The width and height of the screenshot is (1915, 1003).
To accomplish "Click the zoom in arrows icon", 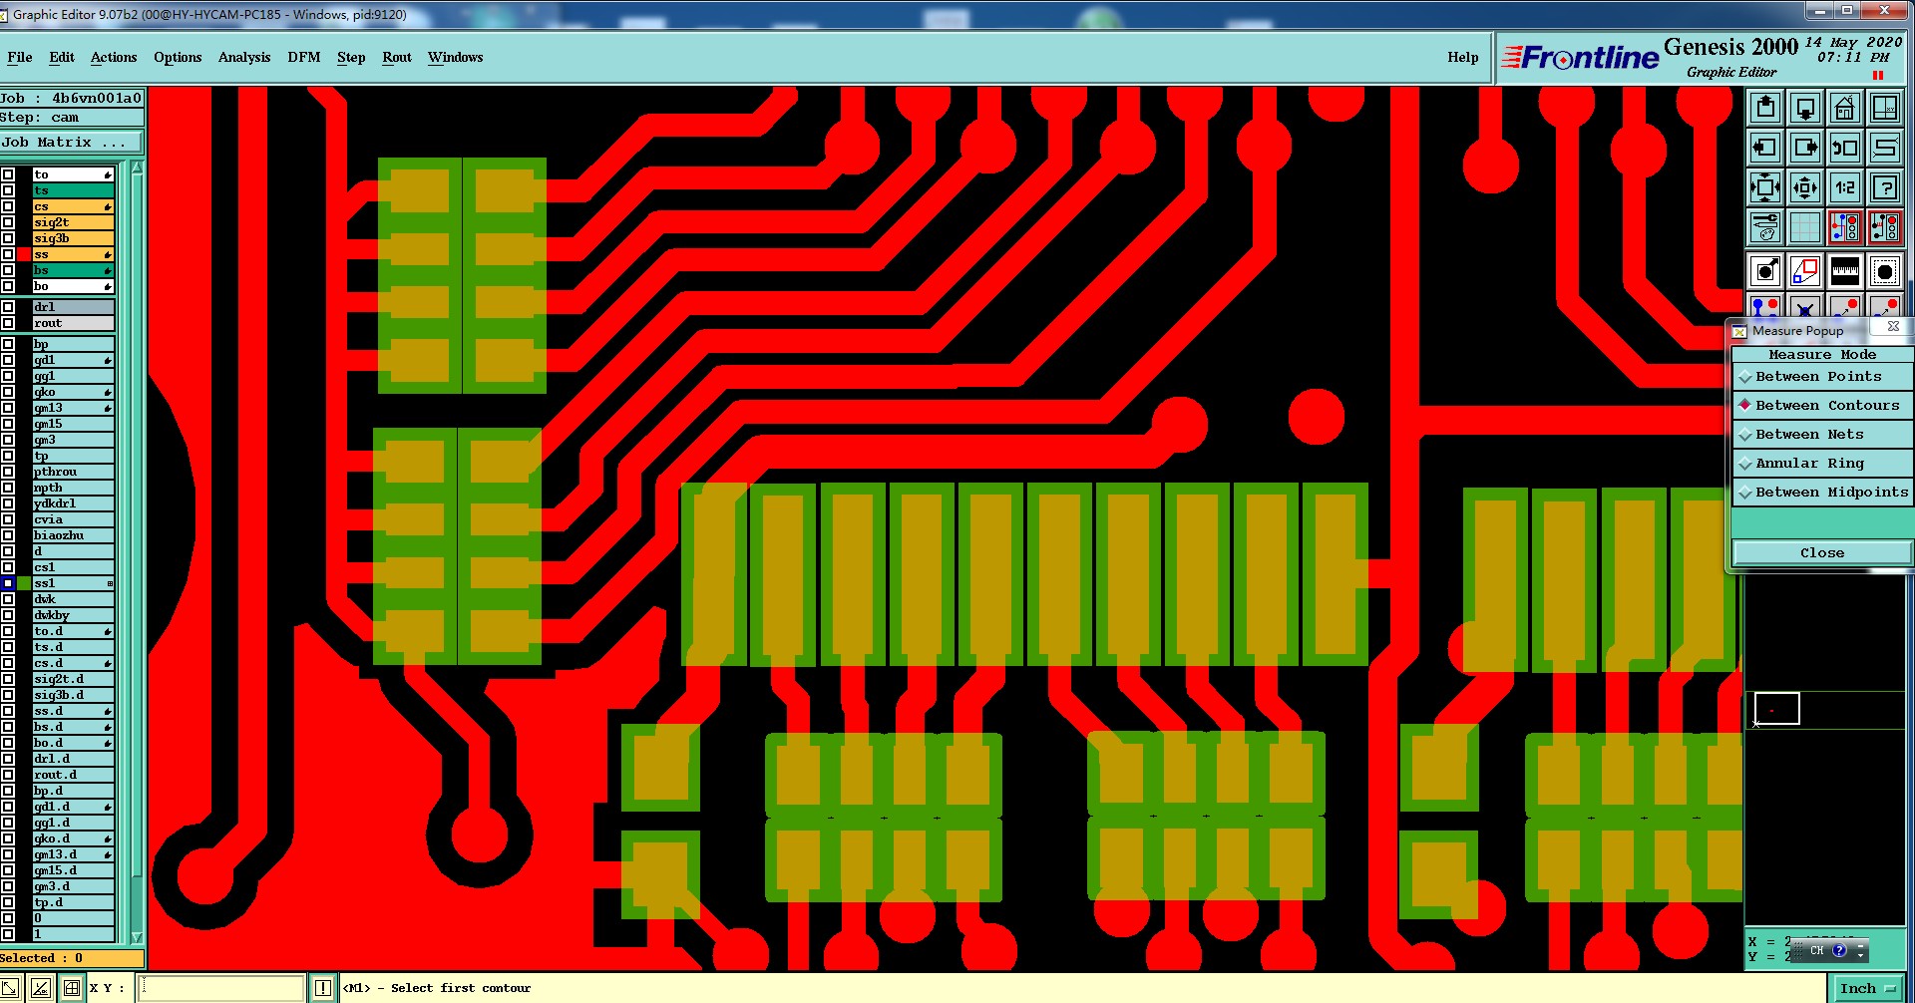I will coord(1804,187).
